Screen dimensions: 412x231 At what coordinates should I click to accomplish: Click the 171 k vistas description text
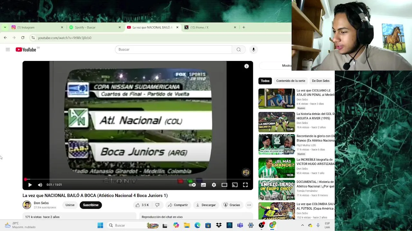point(42,217)
